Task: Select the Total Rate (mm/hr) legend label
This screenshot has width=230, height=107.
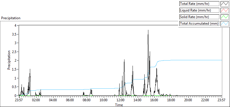Action: [199, 4]
